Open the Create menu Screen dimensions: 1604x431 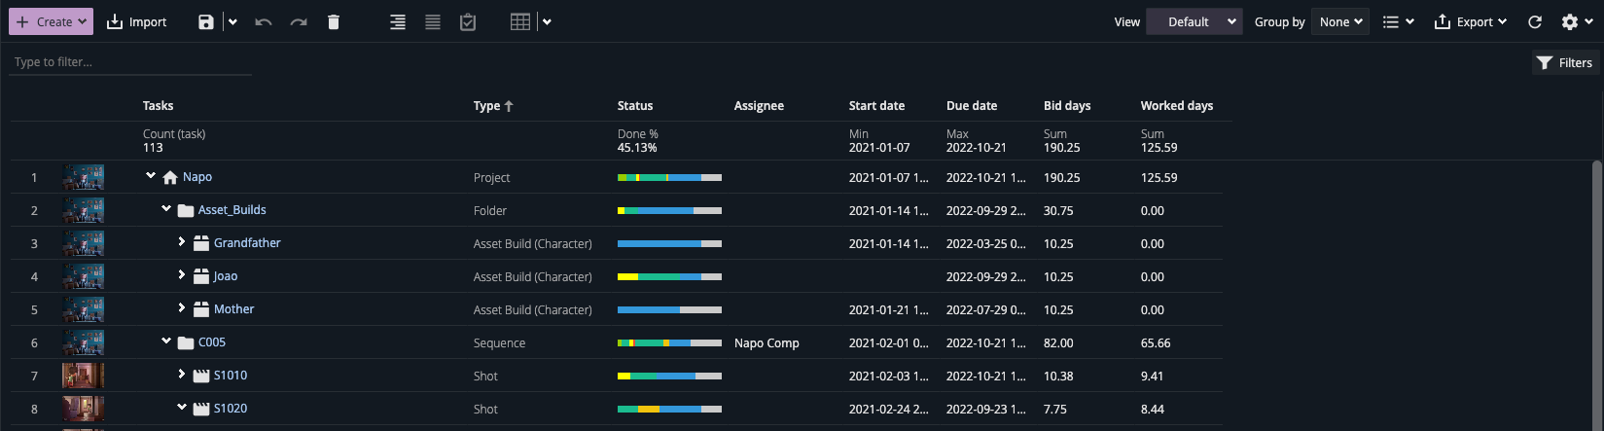[x=51, y=21]
